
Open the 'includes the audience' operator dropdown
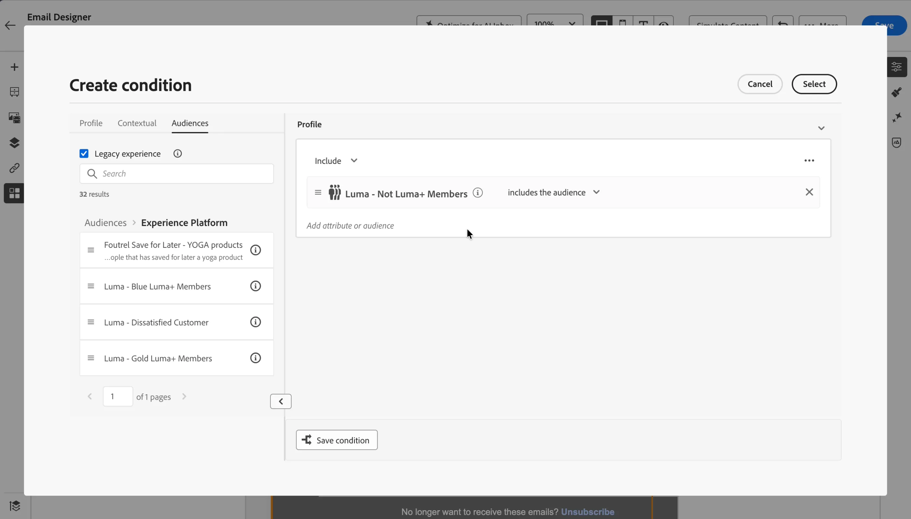click(554, 193)
